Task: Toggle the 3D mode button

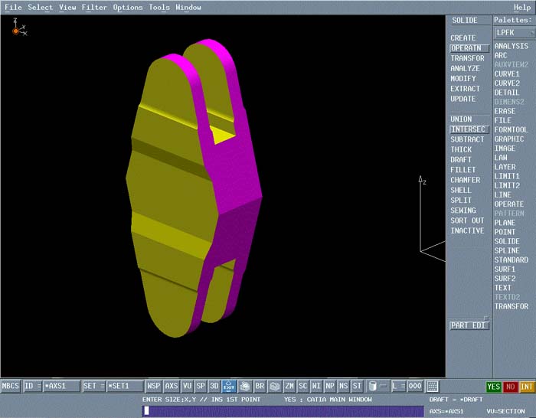Action: 215,386
